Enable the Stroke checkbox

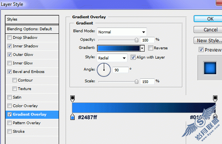(x=9, y=132)
